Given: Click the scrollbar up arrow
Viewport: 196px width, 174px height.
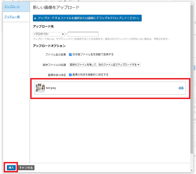Looking at the screenshot, I should coord(192,4).
